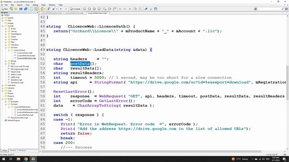The image size is (289, 162).
Task: Collapse the Scripts folder node
Action: tap(3, 99)
